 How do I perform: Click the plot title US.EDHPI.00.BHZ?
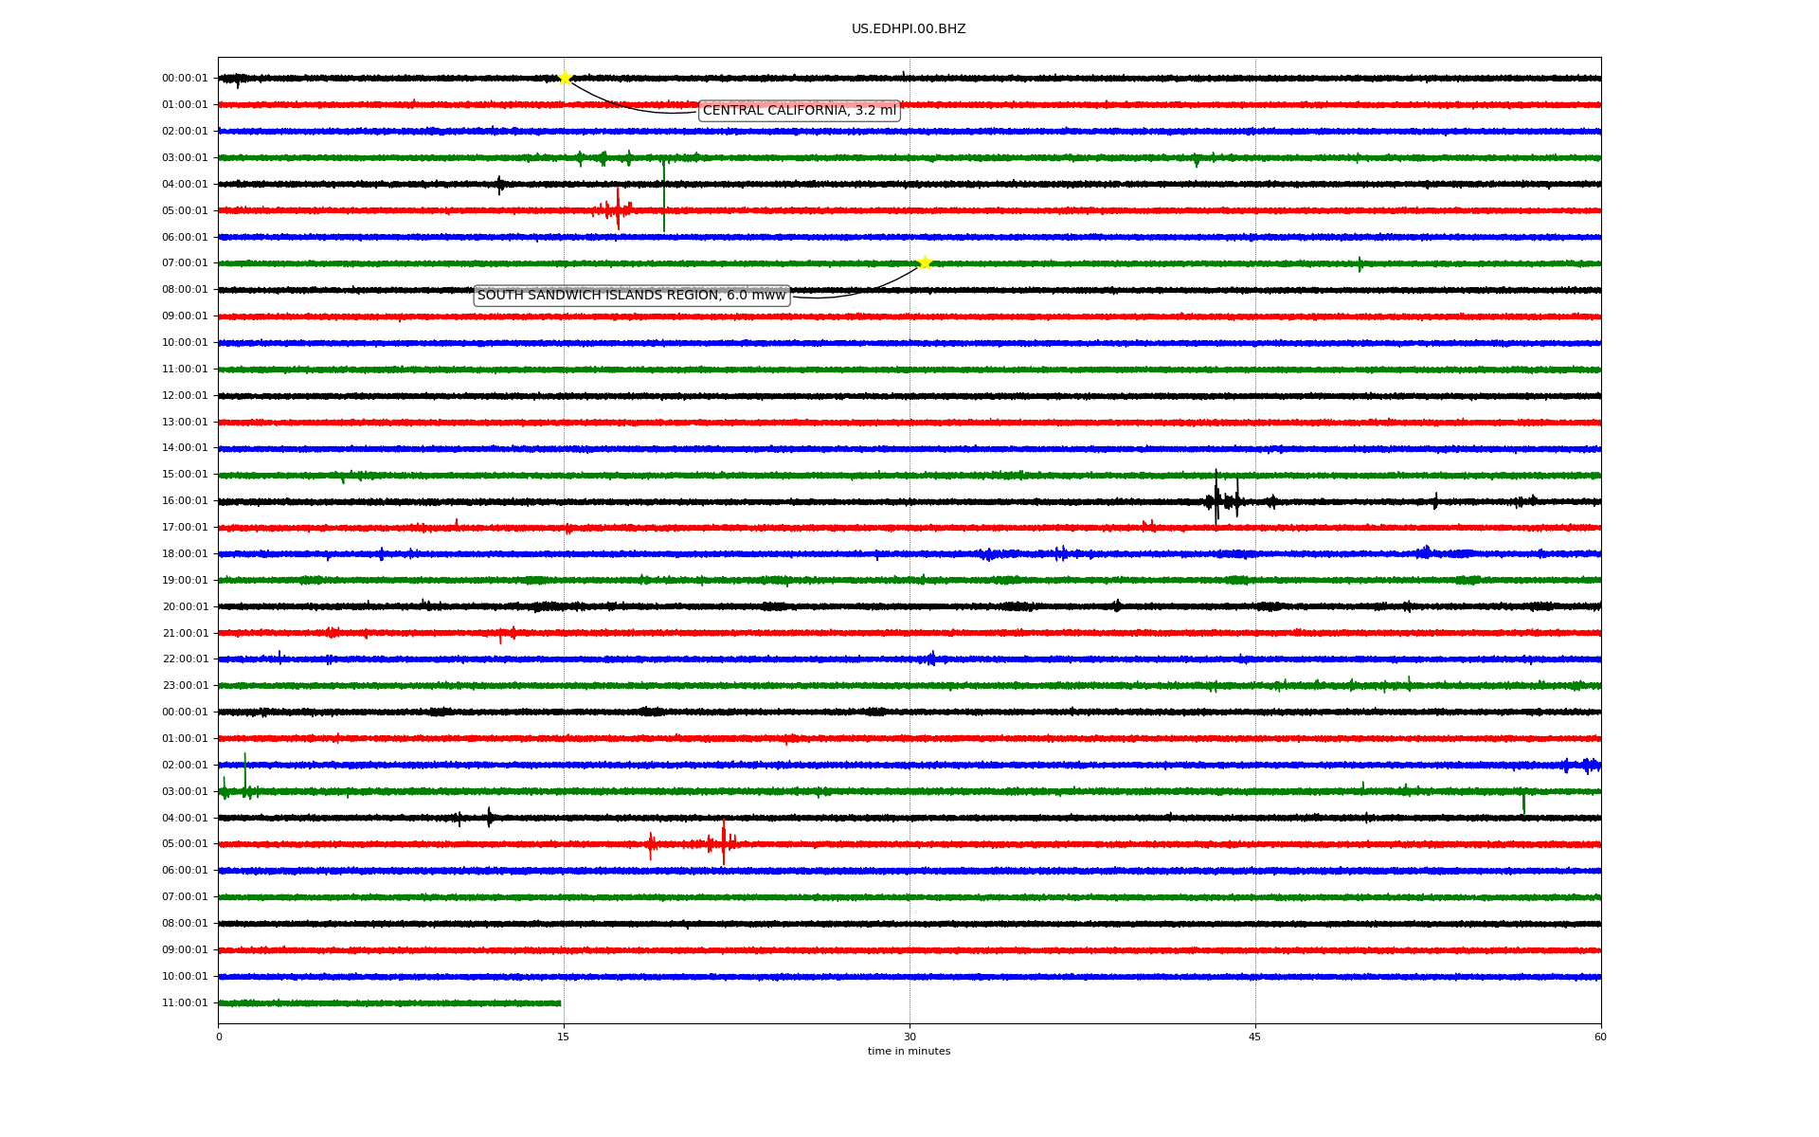coord(908,29)
